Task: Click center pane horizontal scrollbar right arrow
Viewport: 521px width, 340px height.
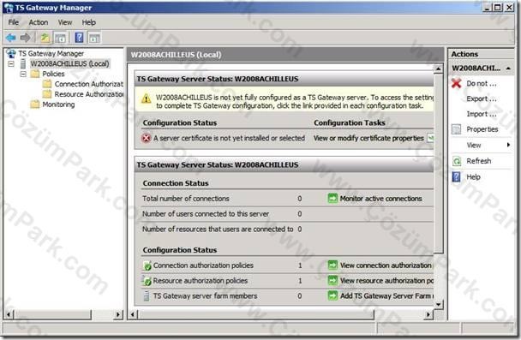Action: tap(429, 314)
